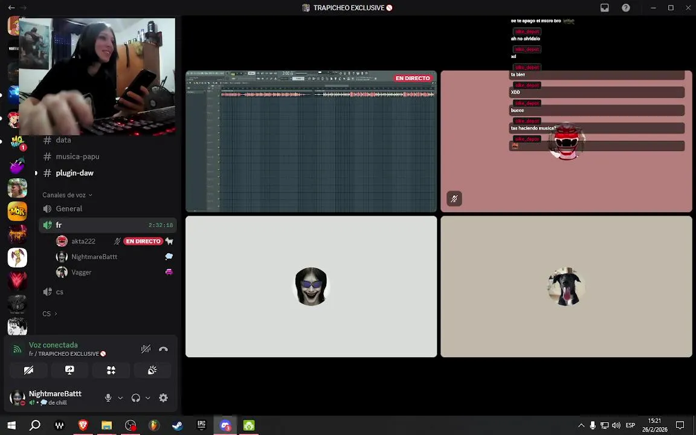Disconnect from the voice call
Image resolution: width=696 pixels, height=435 pixels.
pyautogui.click(x=163, y=349)
